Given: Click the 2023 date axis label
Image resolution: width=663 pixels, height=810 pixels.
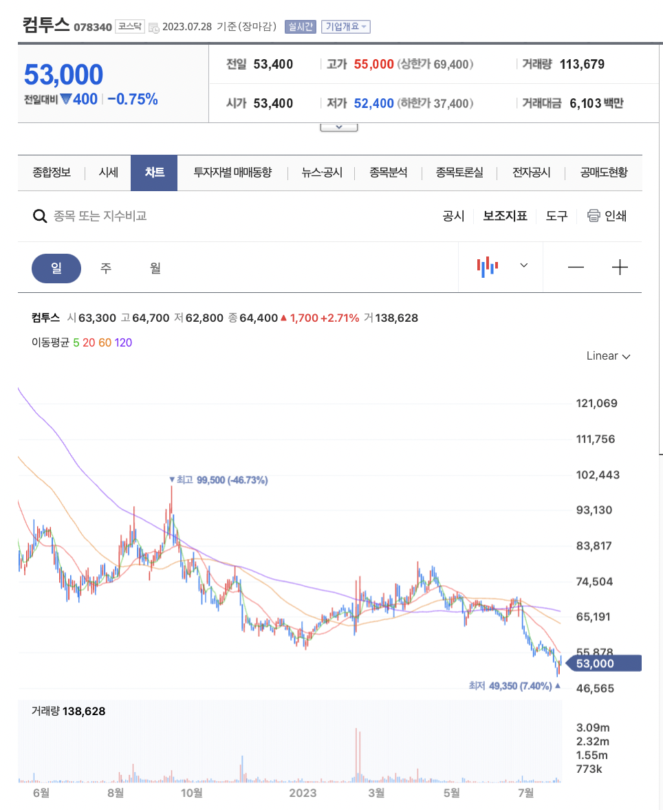Looking at the screenshot, I should pos(303,793).
